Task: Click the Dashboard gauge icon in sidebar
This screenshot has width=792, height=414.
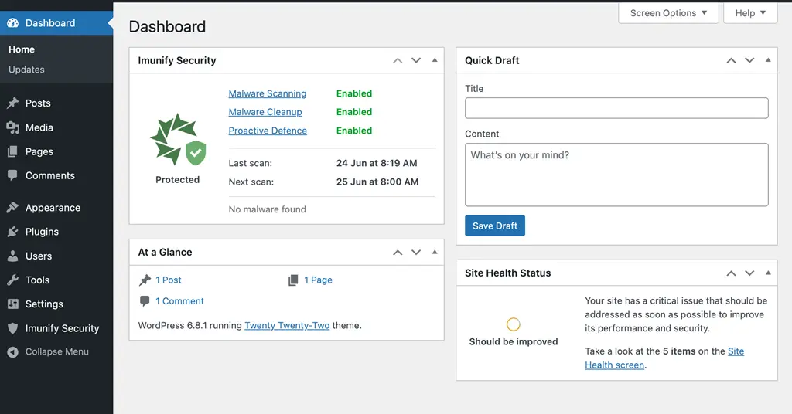Action: point(12,23)
